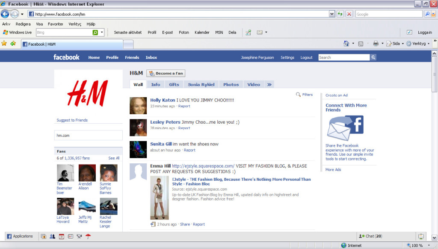Click the address bar URL field

(x=179, y=14)
